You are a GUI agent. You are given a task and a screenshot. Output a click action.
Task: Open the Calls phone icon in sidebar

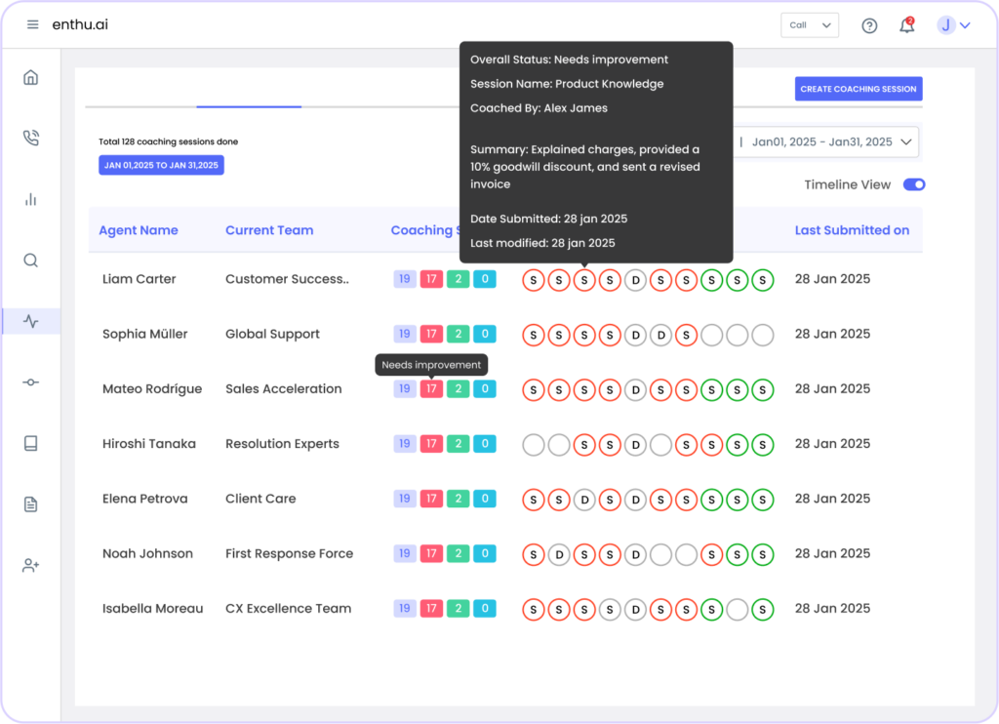(31, 139)
